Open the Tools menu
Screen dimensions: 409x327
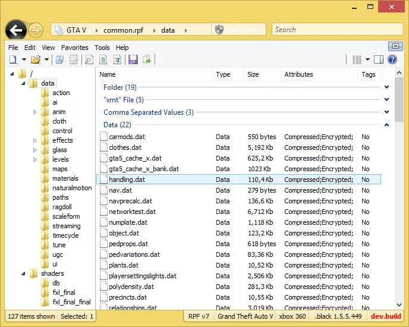[102, 48]
